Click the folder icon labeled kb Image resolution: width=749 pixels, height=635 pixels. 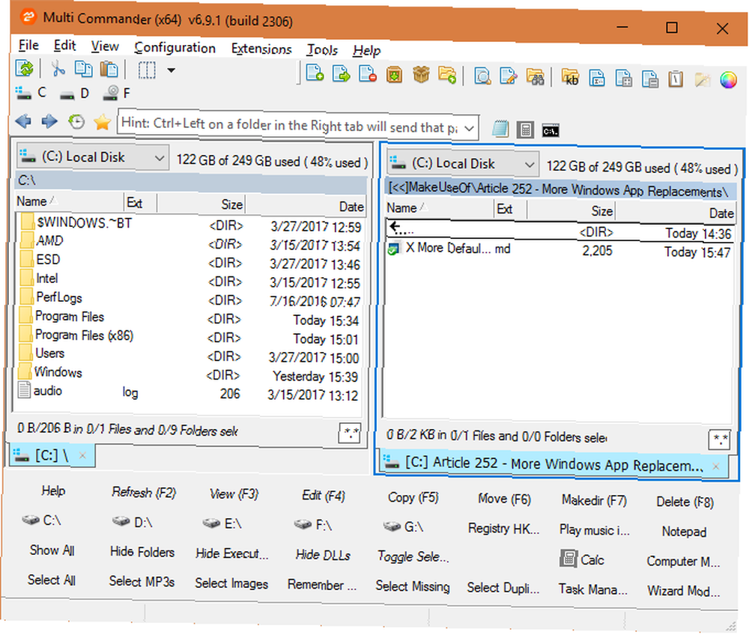point(570,77)
